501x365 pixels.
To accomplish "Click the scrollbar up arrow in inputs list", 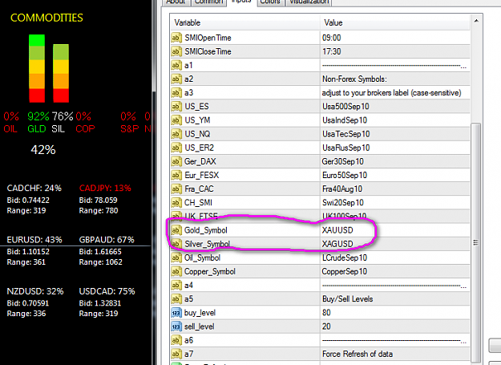I will click(476, 21).
